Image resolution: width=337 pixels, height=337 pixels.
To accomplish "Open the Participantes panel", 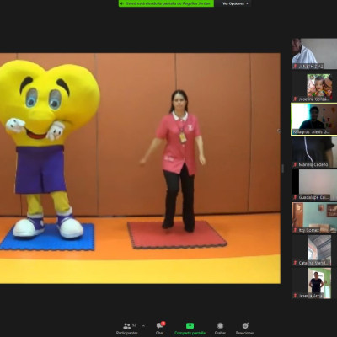I will (x=127, y=329).
